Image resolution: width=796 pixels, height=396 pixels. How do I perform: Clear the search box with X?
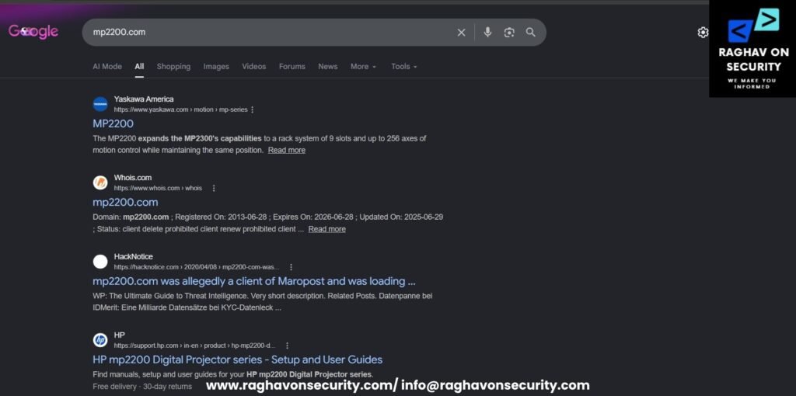tap(461, 33)
